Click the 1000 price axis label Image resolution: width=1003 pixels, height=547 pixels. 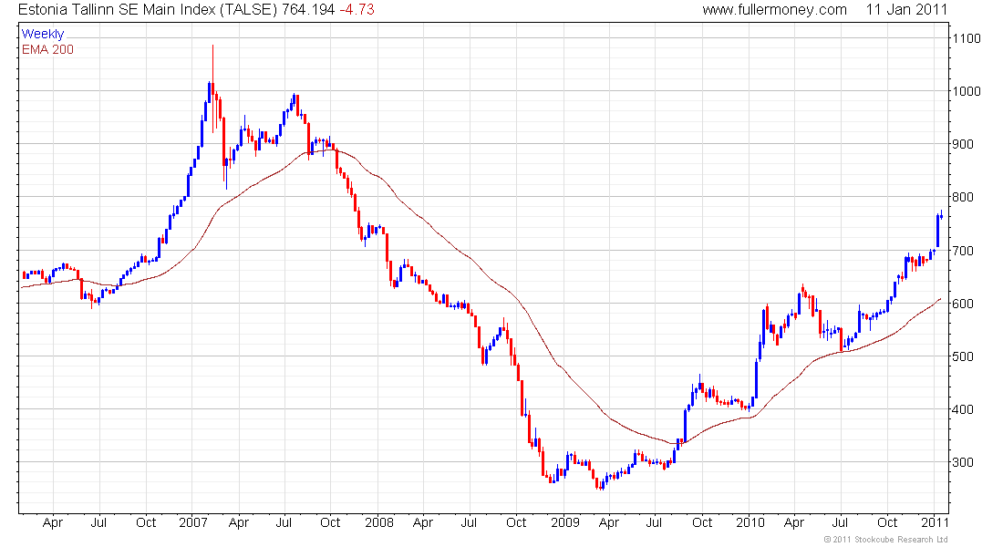(967, 91)
